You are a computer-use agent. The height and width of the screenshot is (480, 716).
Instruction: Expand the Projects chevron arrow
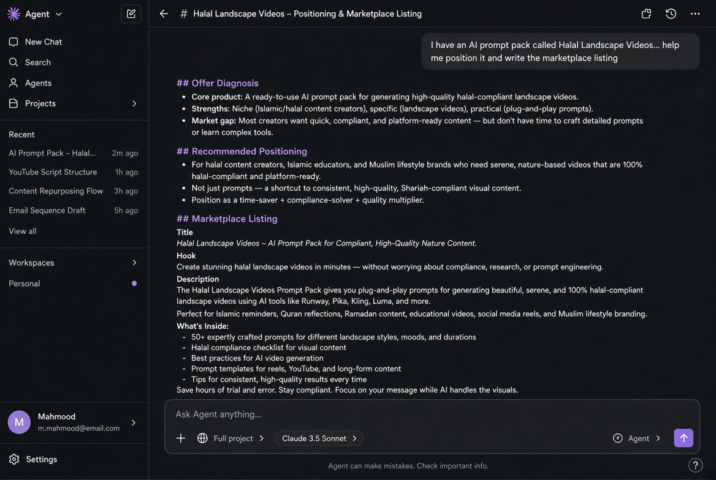(x=134, y=103)
